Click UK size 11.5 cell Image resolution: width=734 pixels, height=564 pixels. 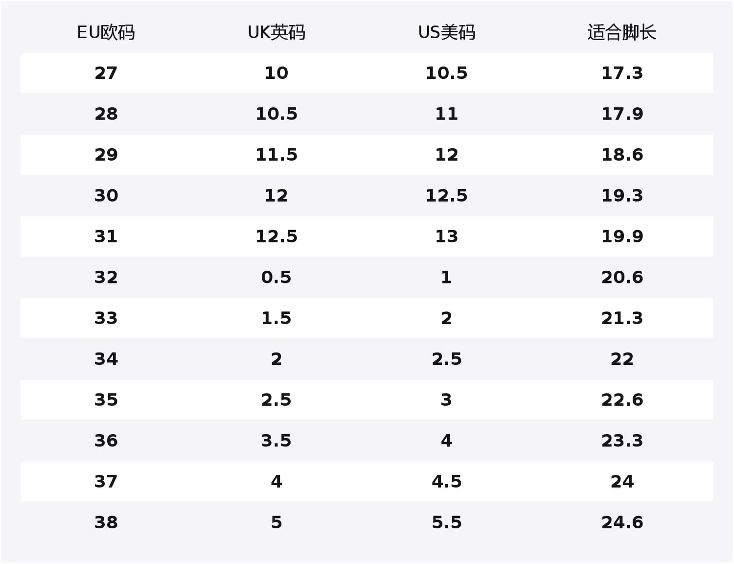[276, 155]
